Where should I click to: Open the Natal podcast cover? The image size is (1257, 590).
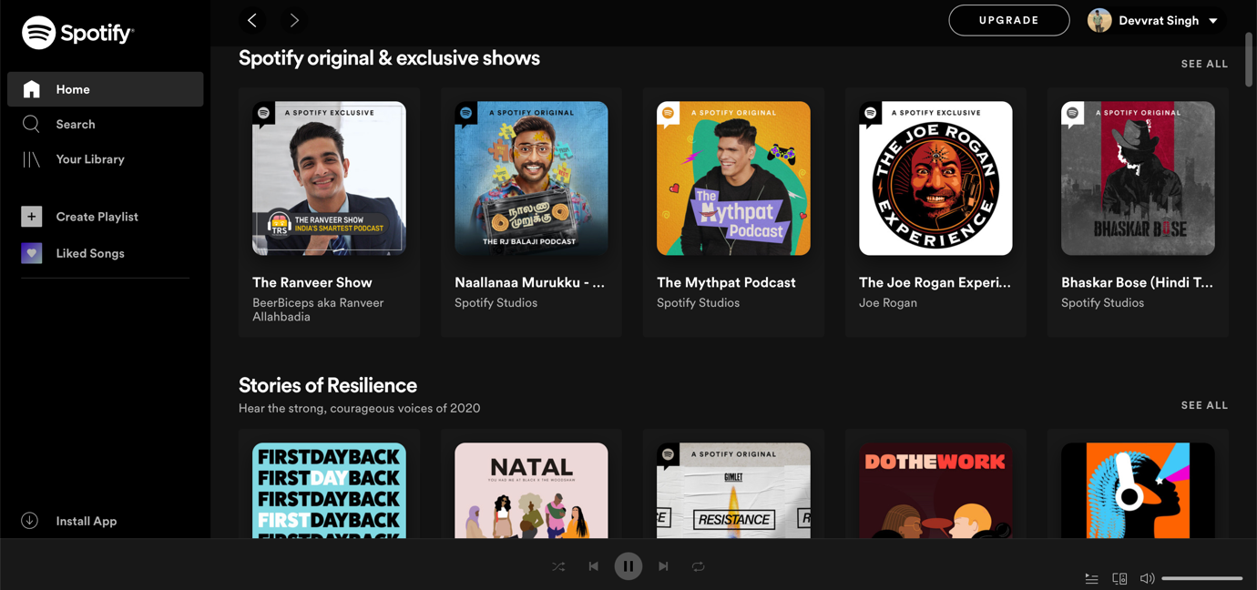(x=531, y=491)
